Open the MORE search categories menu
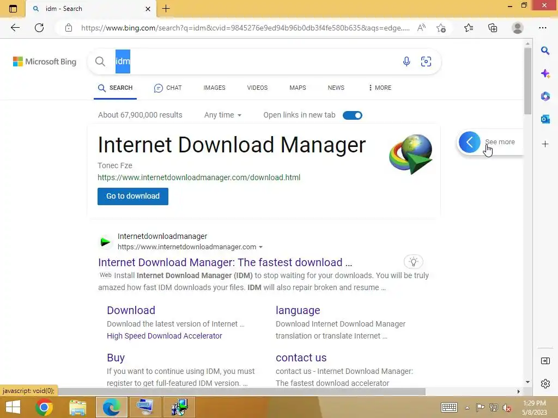Screen dimensions: 558x418 pos(380,88)
